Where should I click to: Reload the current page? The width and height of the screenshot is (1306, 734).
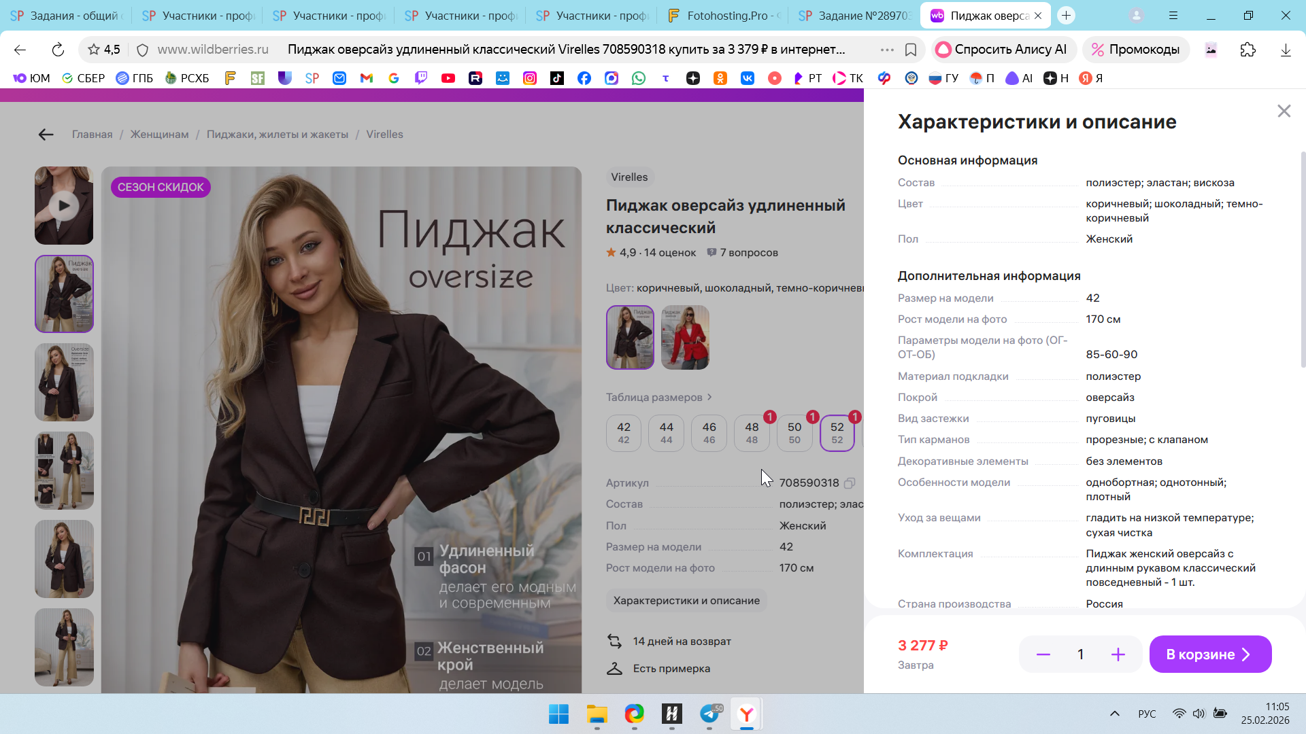pos(58,50)
